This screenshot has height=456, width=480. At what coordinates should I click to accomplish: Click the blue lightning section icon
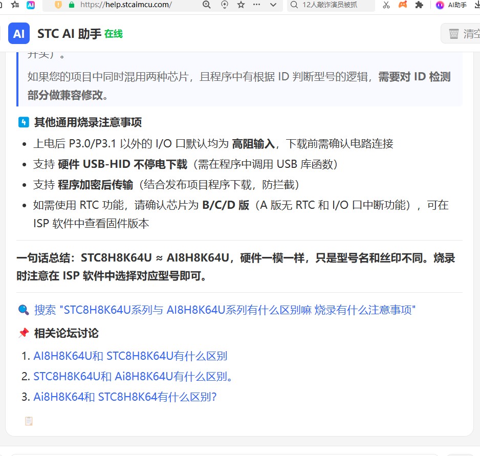24,122
